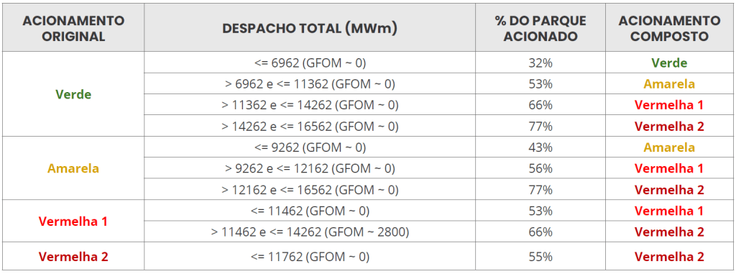Click the ACIONAMENTO ORIGINAL column header
The height and width of the screenshot is (274, 736).
[73, 28]
